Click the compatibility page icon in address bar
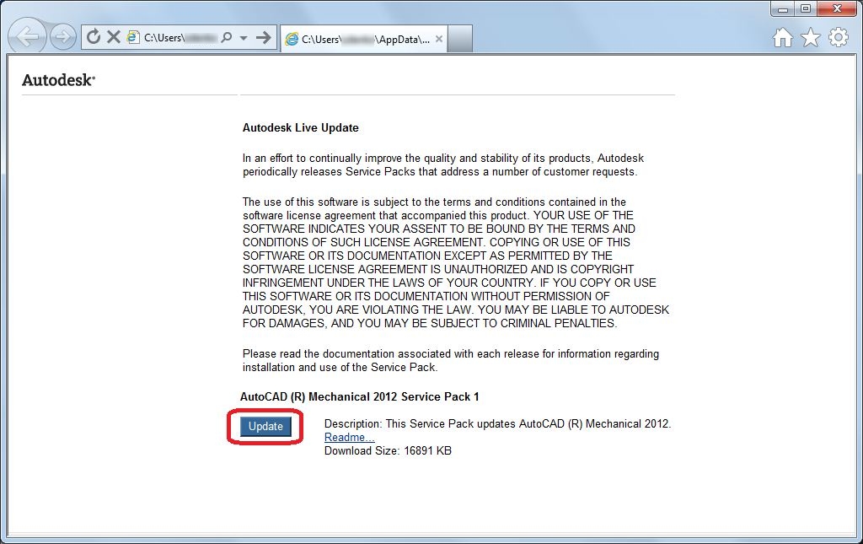 pos(131,37)
